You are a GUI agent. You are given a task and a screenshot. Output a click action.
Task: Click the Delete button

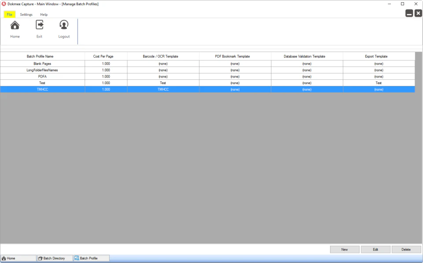(x=406, y=249)
